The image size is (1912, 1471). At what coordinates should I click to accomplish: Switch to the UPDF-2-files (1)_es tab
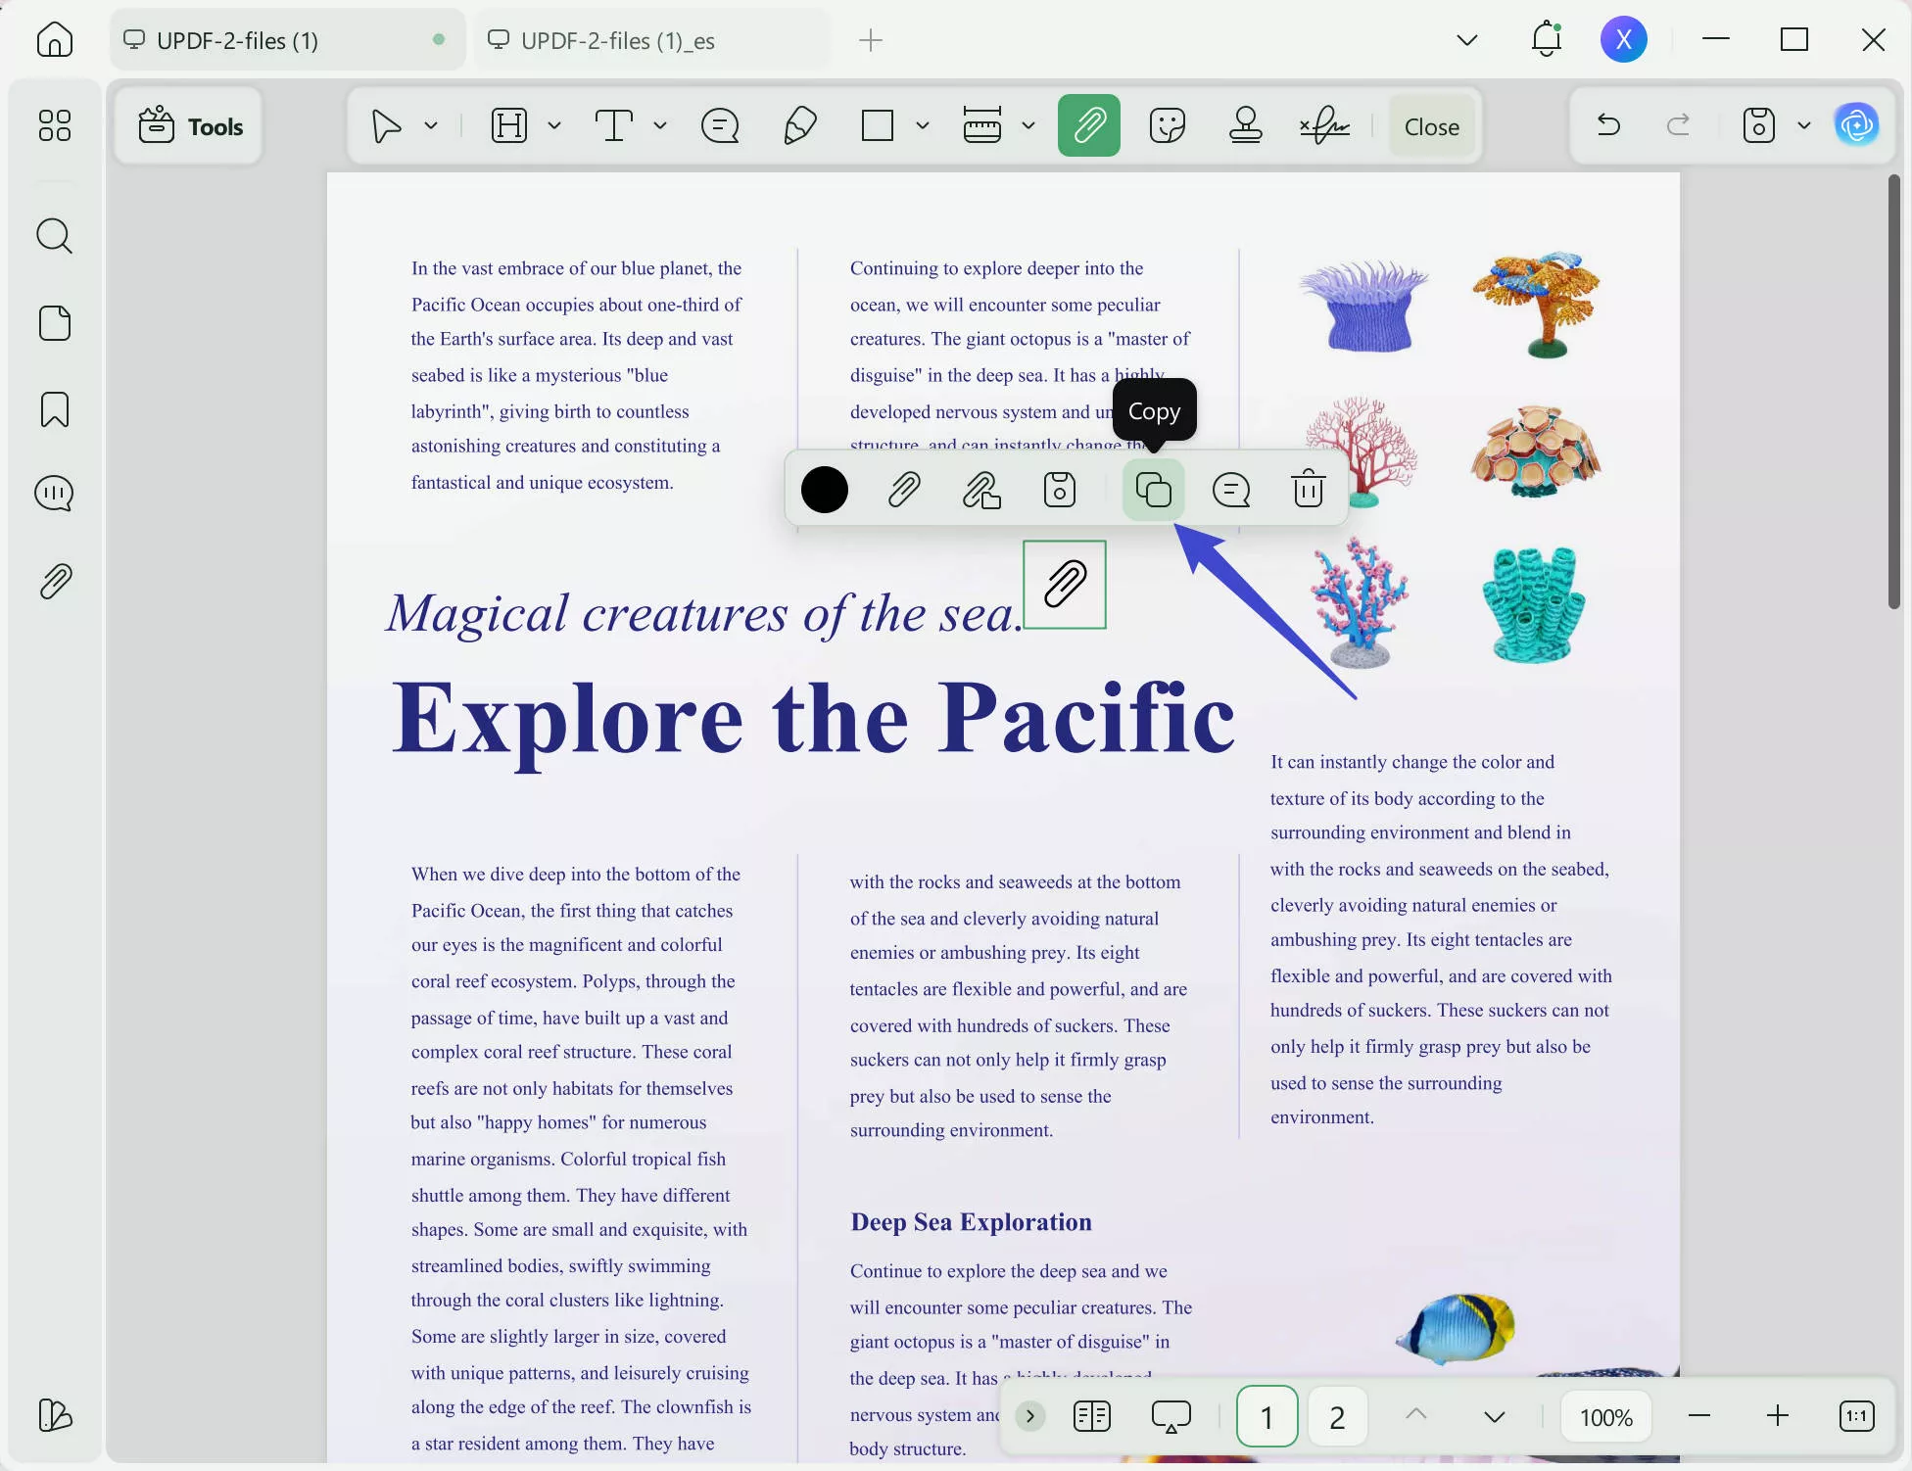(x=618, y=40)
